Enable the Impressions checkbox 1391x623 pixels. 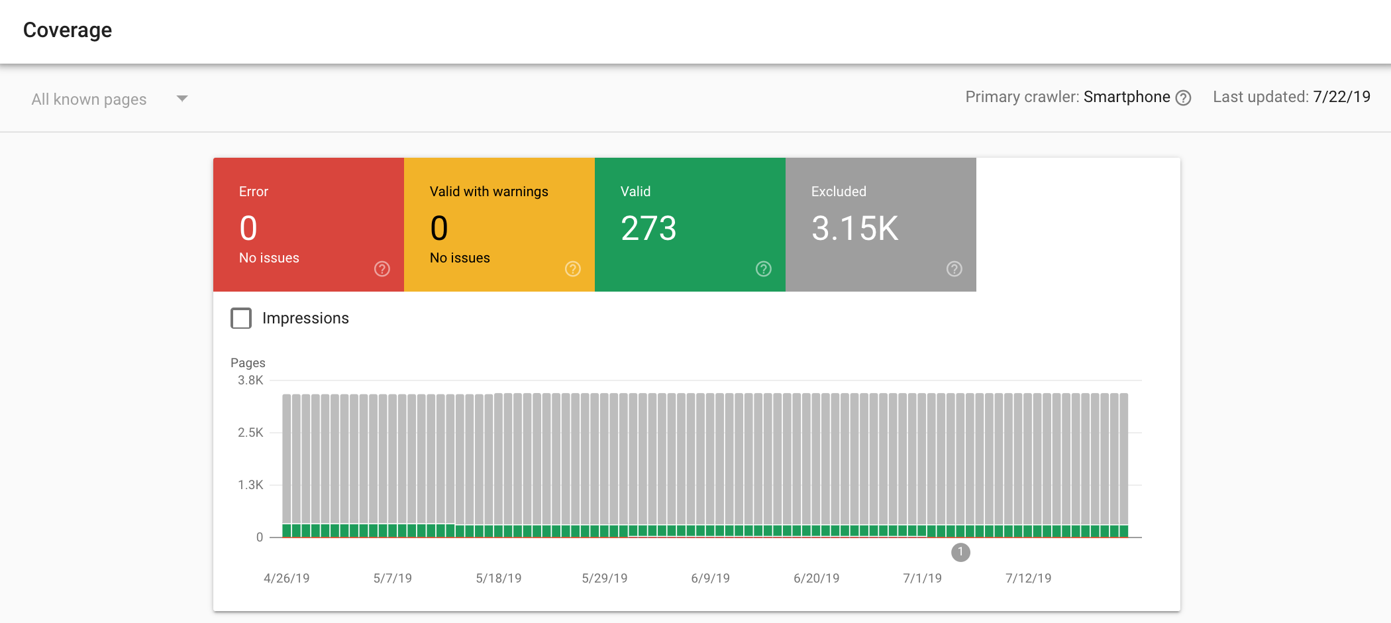pyautogui.click(x=241, y=318)
